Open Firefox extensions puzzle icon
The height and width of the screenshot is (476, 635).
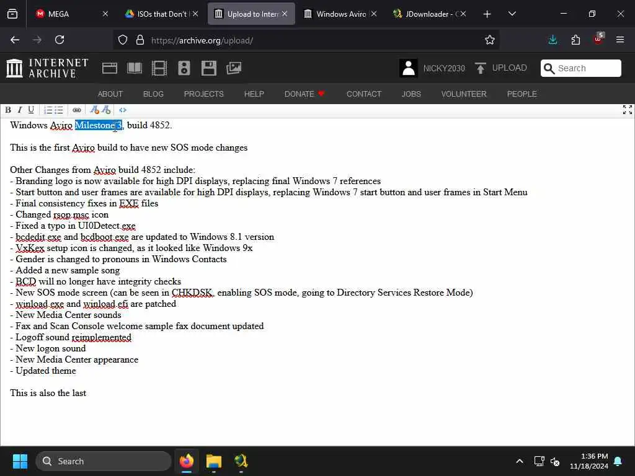[575, 40]
